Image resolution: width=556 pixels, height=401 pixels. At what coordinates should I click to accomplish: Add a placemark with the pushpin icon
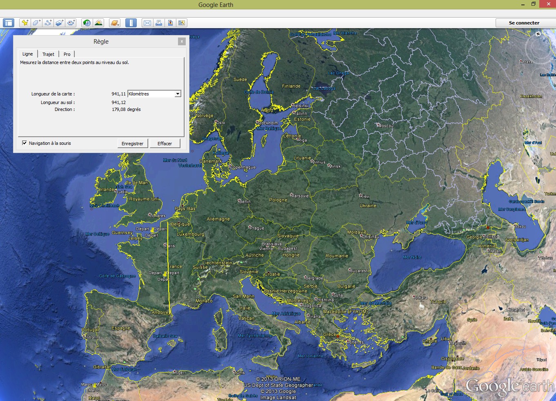[x=25, y=23]
